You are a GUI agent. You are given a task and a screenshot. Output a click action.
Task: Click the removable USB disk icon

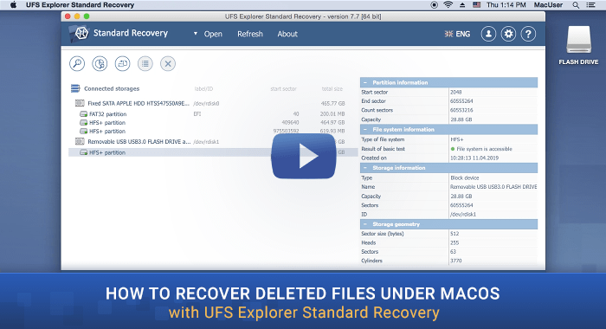pos(80,141)
